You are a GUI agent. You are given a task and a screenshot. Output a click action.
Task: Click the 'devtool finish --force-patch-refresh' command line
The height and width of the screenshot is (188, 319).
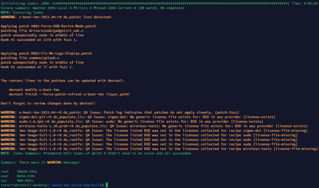click(69, 94)
